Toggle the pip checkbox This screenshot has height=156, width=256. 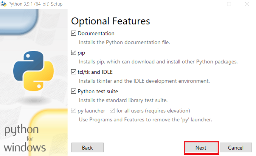pyautogui.click(x=74, y=53)
